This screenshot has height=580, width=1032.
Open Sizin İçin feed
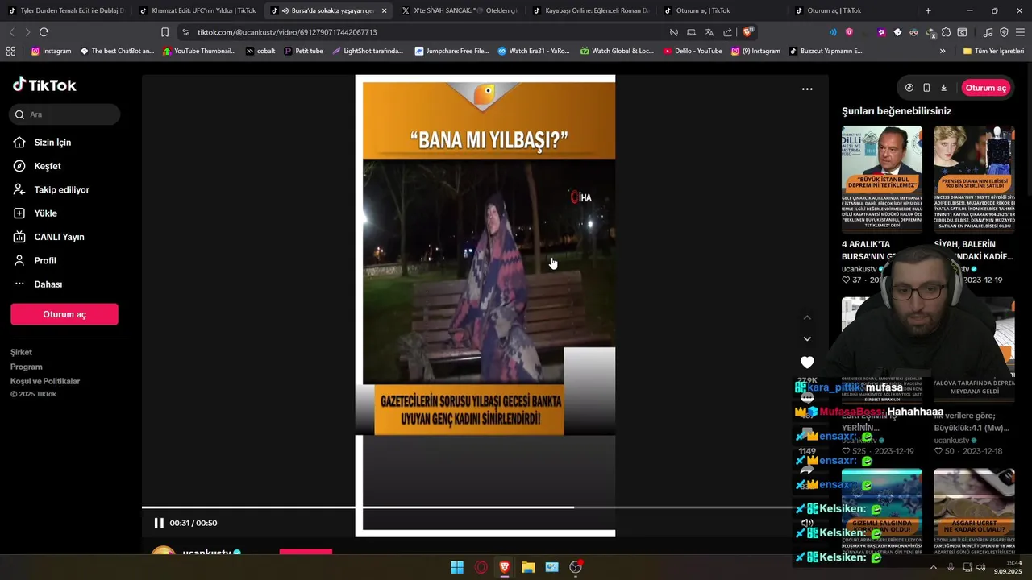52,143
